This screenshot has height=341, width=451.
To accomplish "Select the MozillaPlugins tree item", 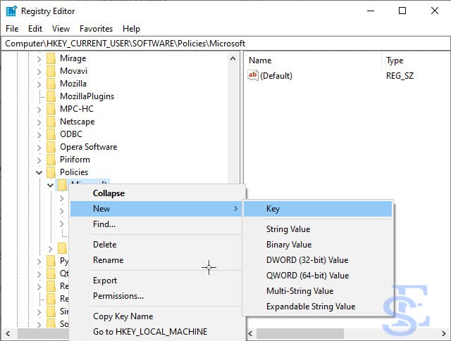I will [x=87, y=96].
